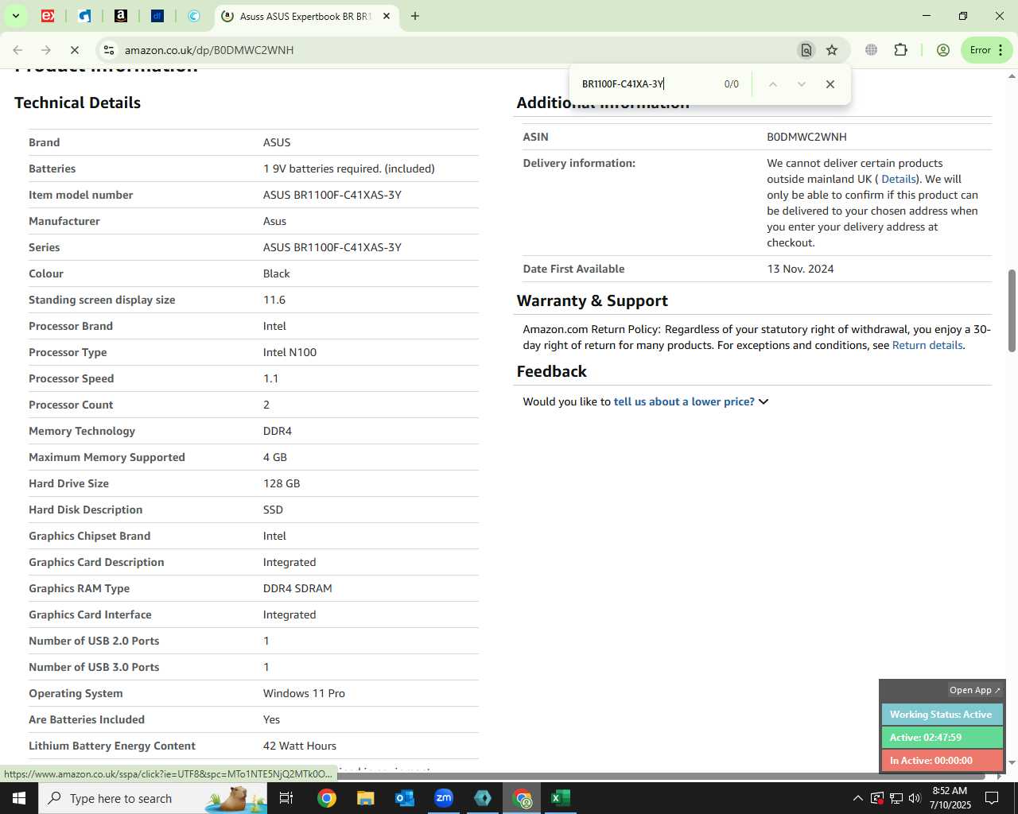1018x814 pixels.
Task: Open the tab search dropdown arrow
Action: 15,16
